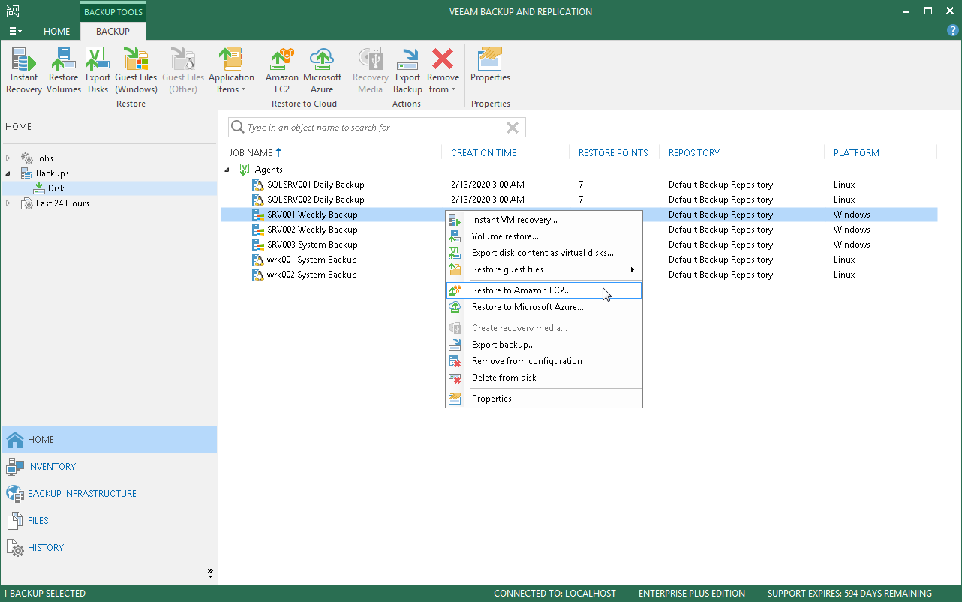This screenshot has width=962, height=602.
Task: Select the SQLSRV001 Daily Backup row
Action: click(x=579, y=185)
